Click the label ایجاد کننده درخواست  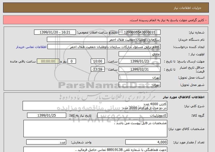[x=189, y=47]
